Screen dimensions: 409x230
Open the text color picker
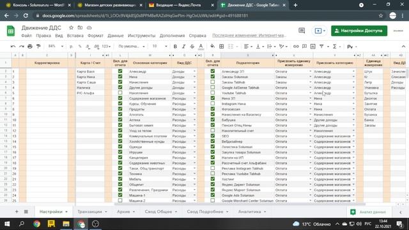click(x=201, y=47)
